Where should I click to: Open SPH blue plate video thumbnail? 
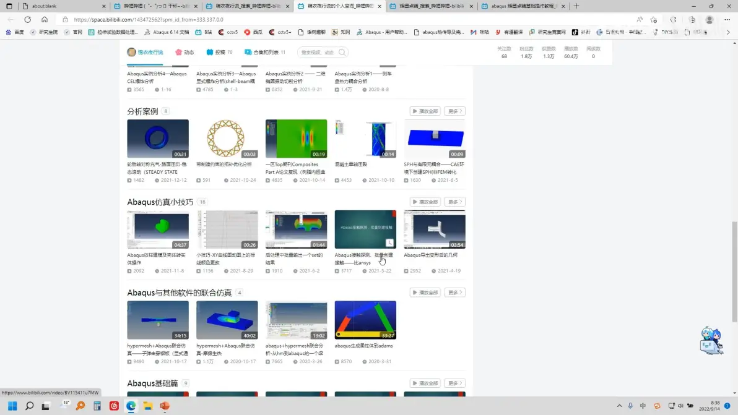pos(435,139)
